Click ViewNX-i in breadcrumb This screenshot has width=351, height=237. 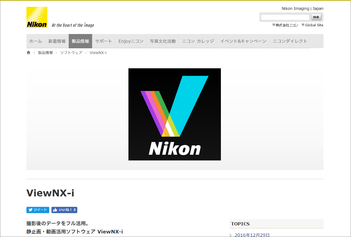[98, 53]
